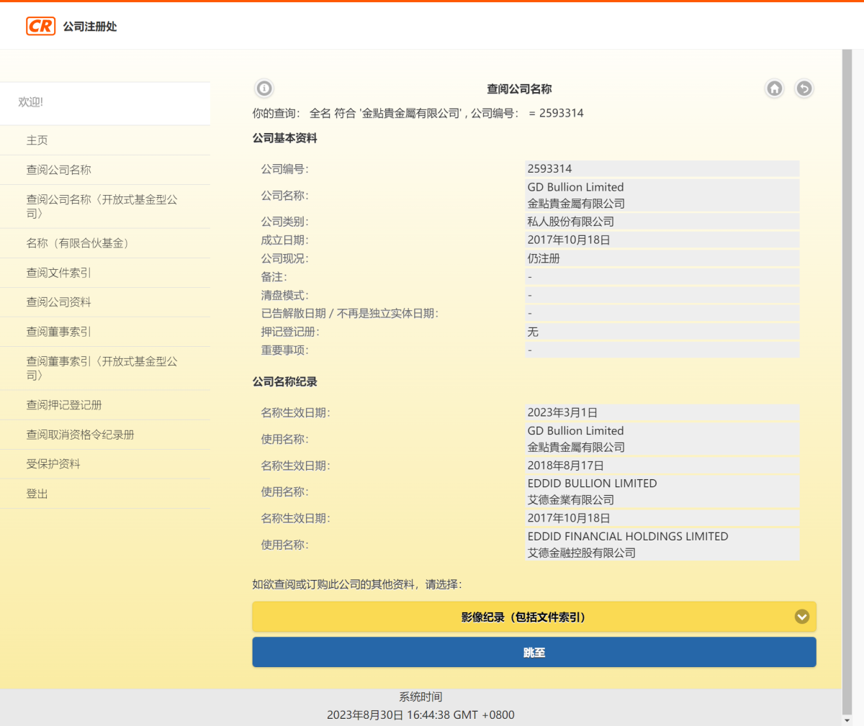Image resolution: width=864 pixels, height=726 pixels.
Task: Expand the yellow chevron on 影像纪录 bar
Action: [801, 617]
